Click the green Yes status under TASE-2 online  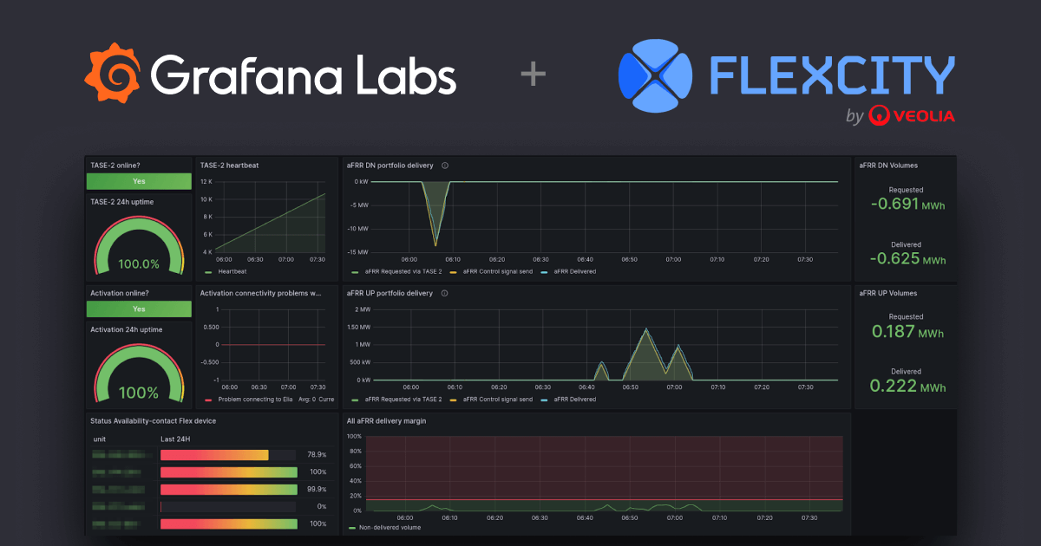(138, 181)
